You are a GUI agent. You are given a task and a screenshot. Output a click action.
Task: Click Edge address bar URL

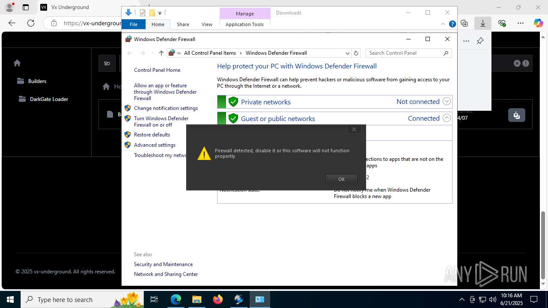[x=92, y=23]
